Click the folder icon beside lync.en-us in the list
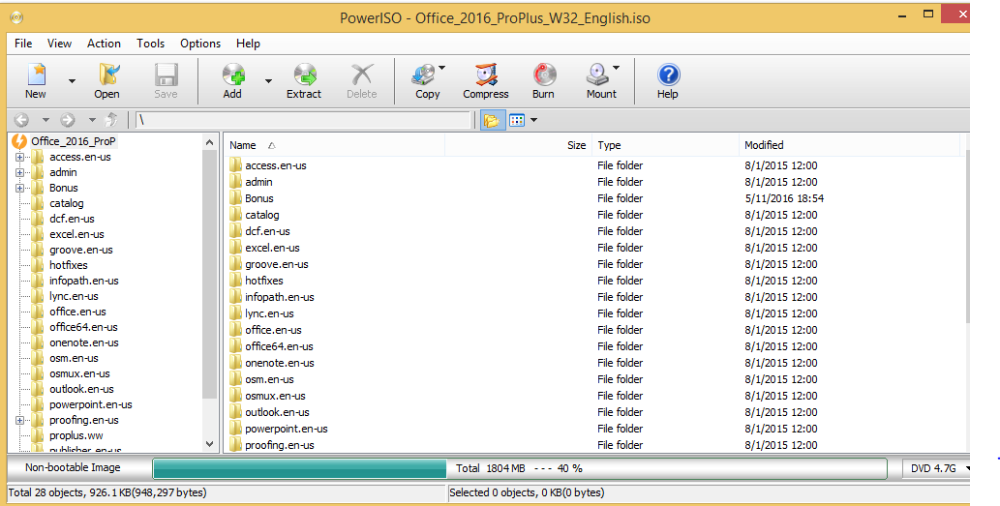 click(236, 313)
